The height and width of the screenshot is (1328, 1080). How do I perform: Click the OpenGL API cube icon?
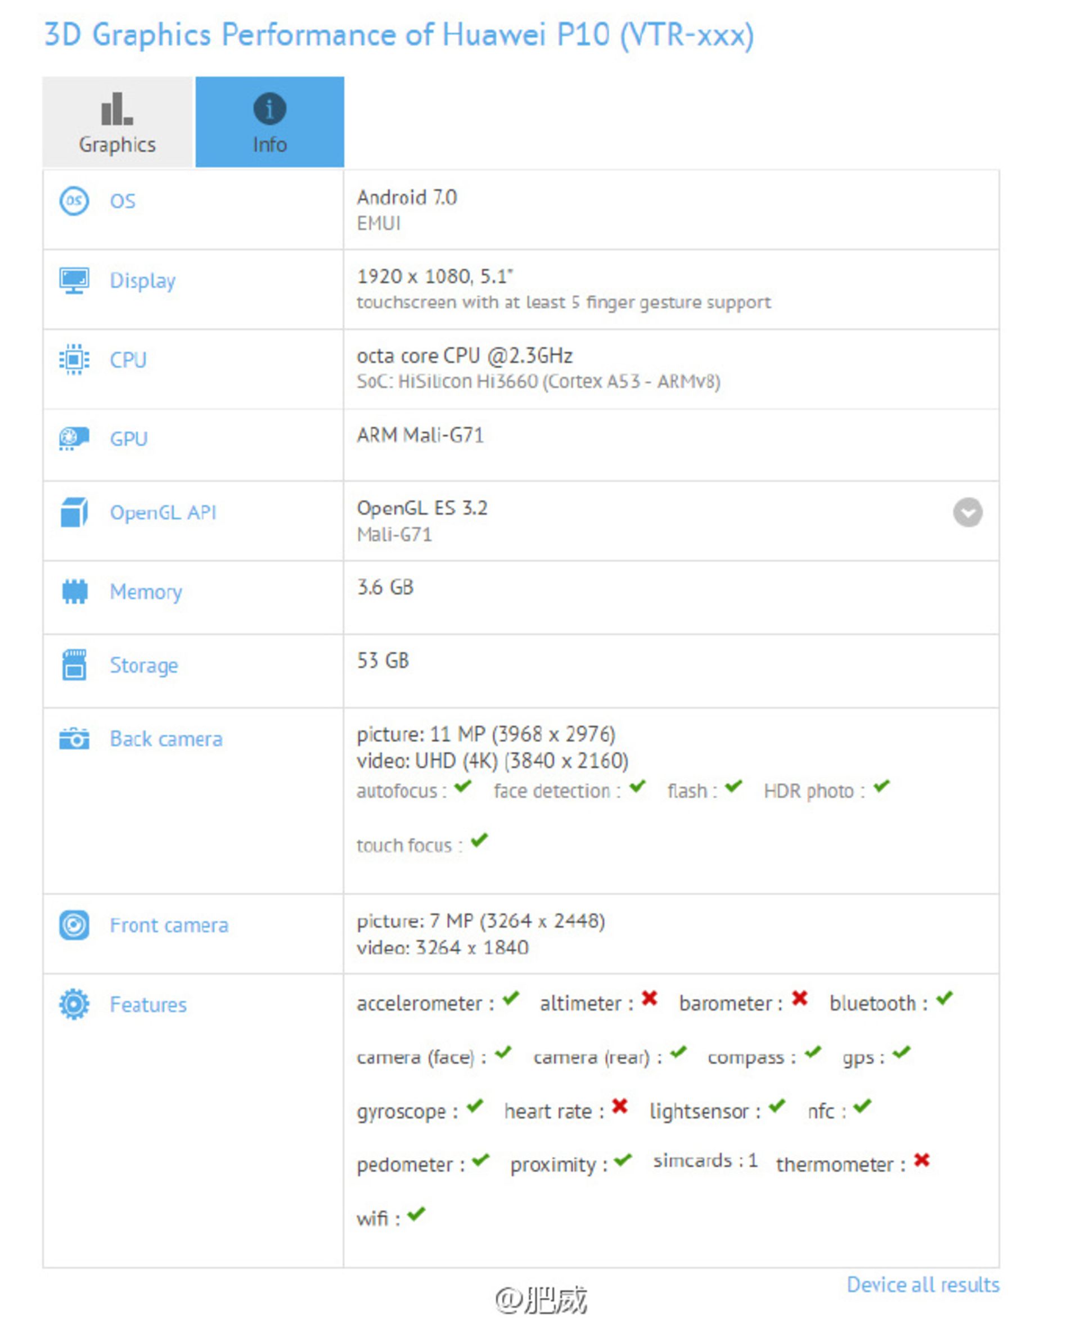[74, 512]
